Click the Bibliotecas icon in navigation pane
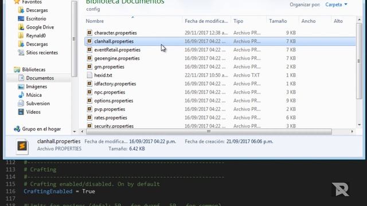The height and width of the screenshot is (206, 367). (x=17, y=69)
